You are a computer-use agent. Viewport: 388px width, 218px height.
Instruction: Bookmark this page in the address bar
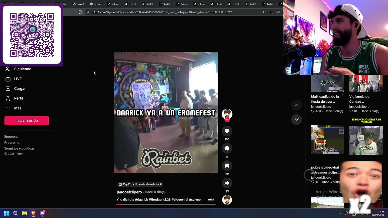[x=80, y=12]
